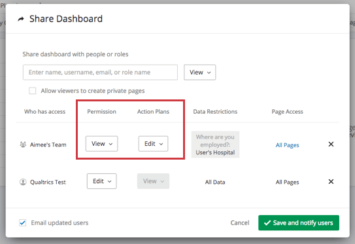Viewport: 355px width, 244px height.
Task: Click Qualtrics Test disabled View action plans dropdown
Action: tap(153, 181)
